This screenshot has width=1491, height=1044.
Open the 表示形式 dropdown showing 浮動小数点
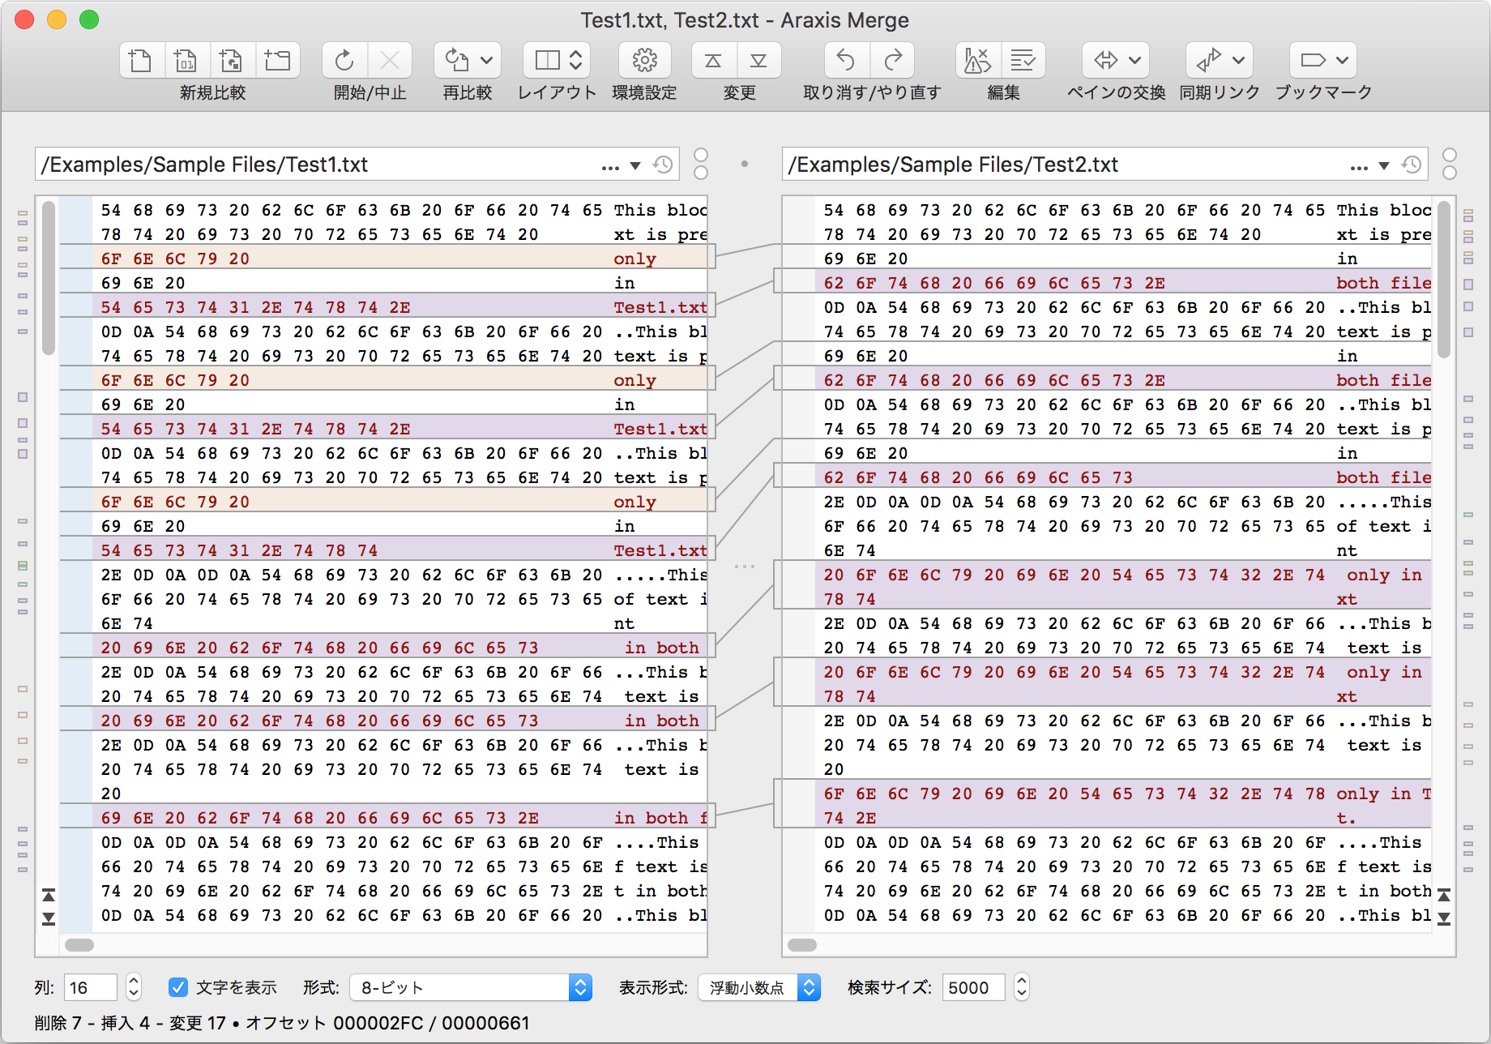[x=758, y=987]
